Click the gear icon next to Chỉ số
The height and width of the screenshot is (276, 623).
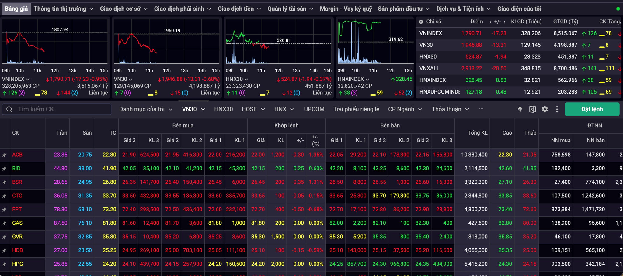coord(421,22)
